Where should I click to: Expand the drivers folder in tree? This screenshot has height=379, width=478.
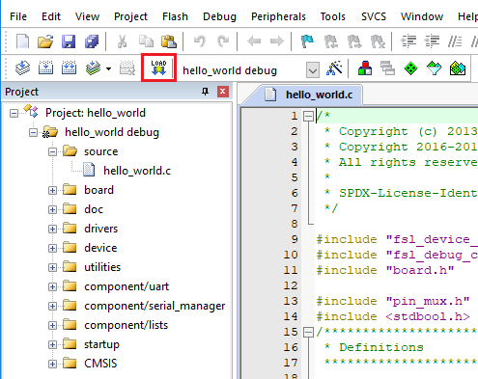point(52,229)
